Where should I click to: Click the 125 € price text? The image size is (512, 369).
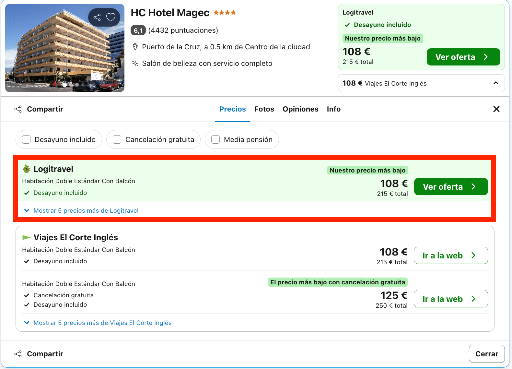click(x=394, y=295)
